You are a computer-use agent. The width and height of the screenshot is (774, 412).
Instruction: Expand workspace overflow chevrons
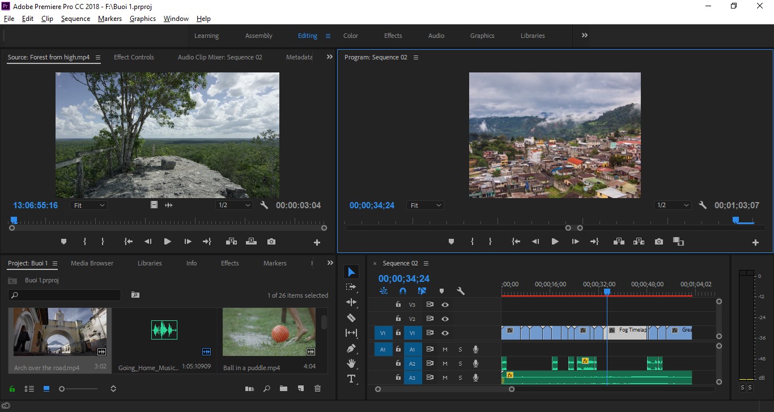(584, 35)
